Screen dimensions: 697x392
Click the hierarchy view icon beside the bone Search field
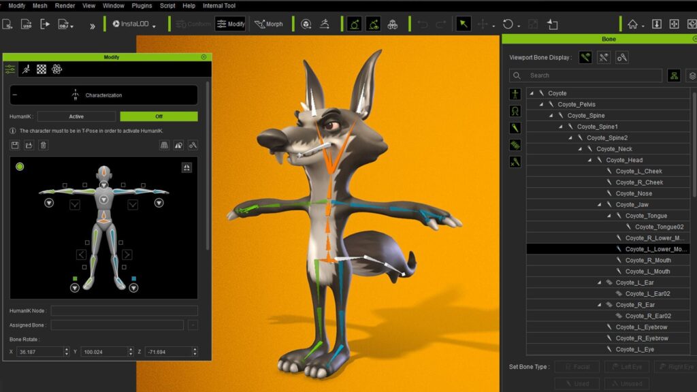674,76
